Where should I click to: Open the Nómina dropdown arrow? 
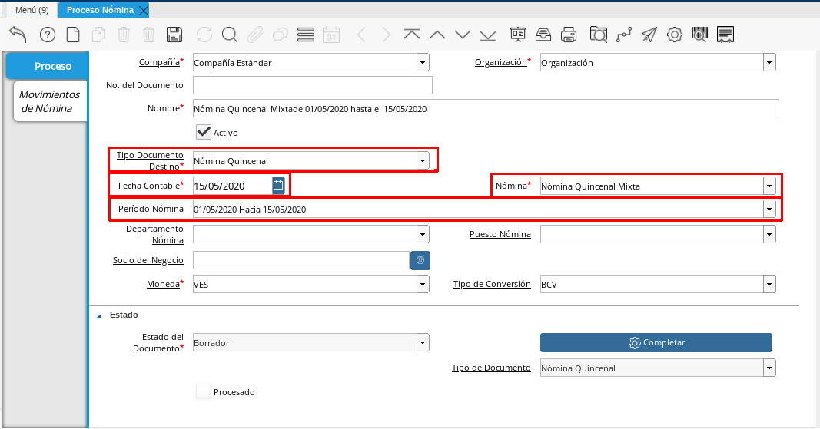[769, 186]
